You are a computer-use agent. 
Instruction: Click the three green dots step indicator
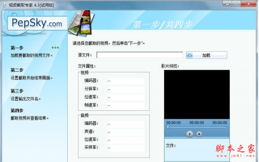[55, 48]
